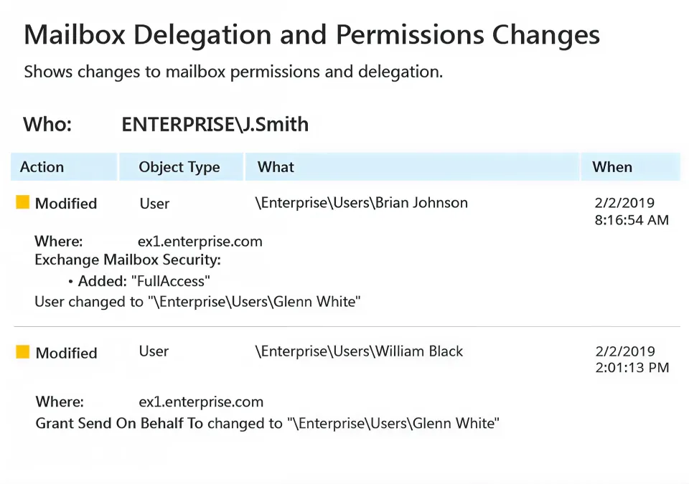Screen dimensions: 689x484
Task: Click the Mailbox Delegation and Permissions Changes title
Action: pyautogui.click(x=312, y=35)
